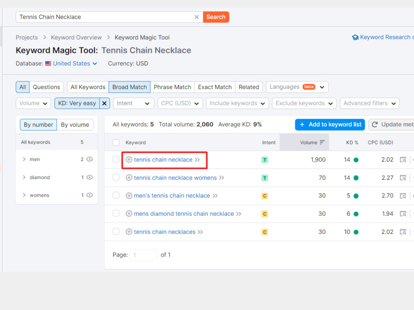
Task: Click the double arrow after tennis chain necklace
Action: 197,160
